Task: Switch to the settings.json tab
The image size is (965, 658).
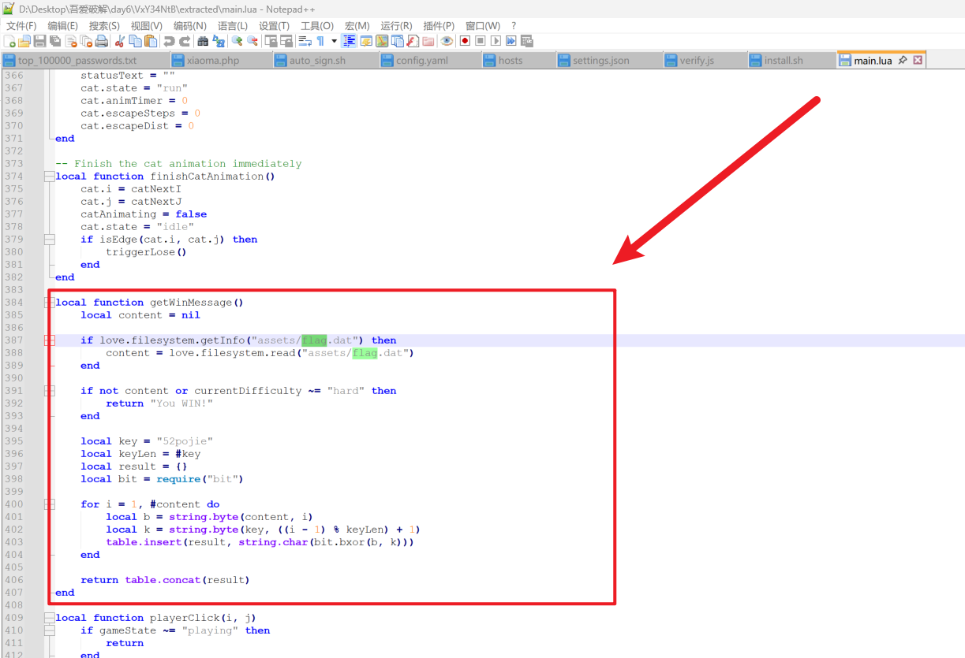Action: tap(600, 61)
